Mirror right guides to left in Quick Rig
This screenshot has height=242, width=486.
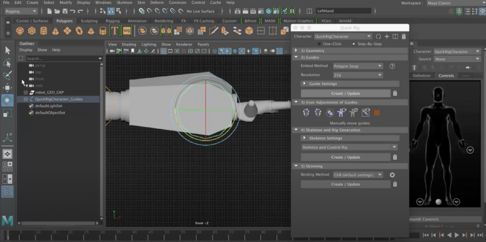318,113
